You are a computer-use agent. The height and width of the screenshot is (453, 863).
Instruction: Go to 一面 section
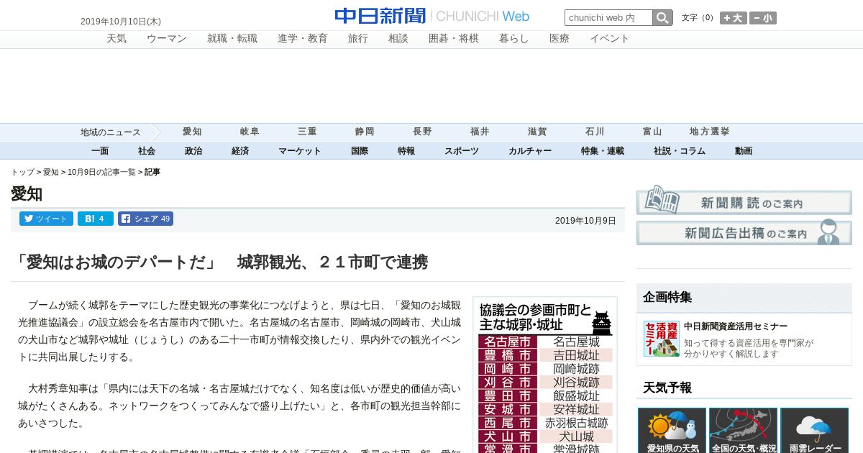100,151
